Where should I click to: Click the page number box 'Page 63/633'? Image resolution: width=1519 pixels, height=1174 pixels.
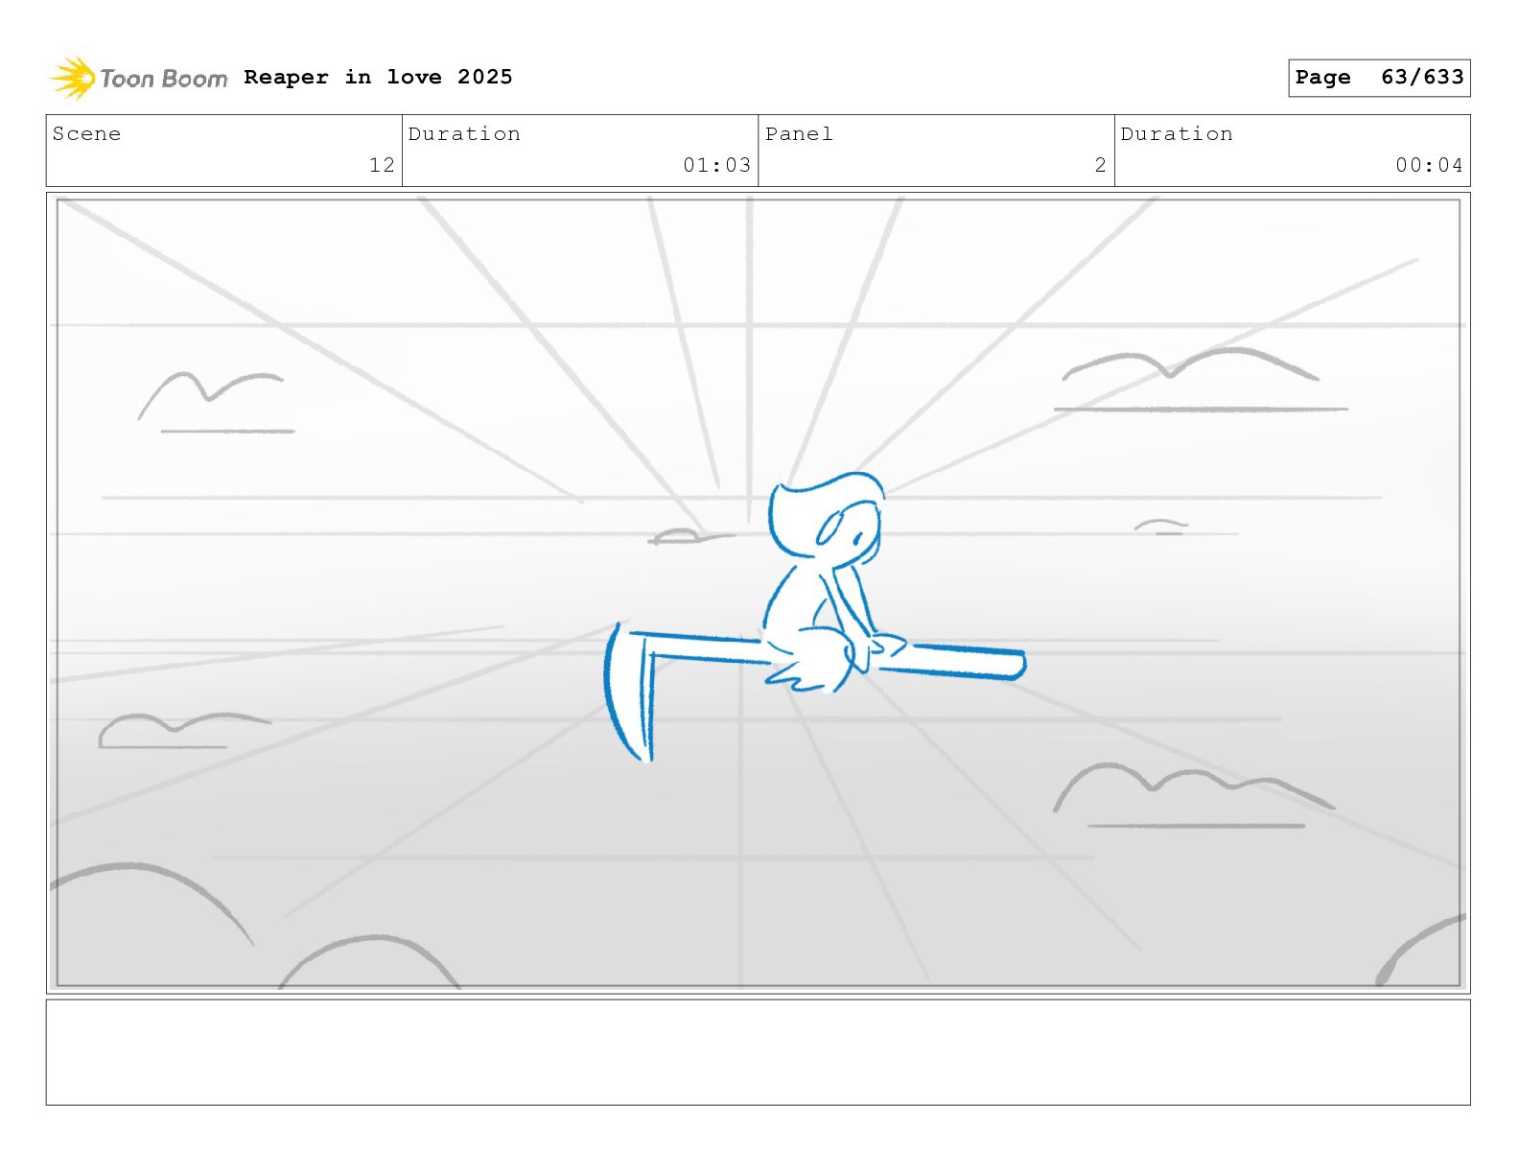coord(1379,78)
